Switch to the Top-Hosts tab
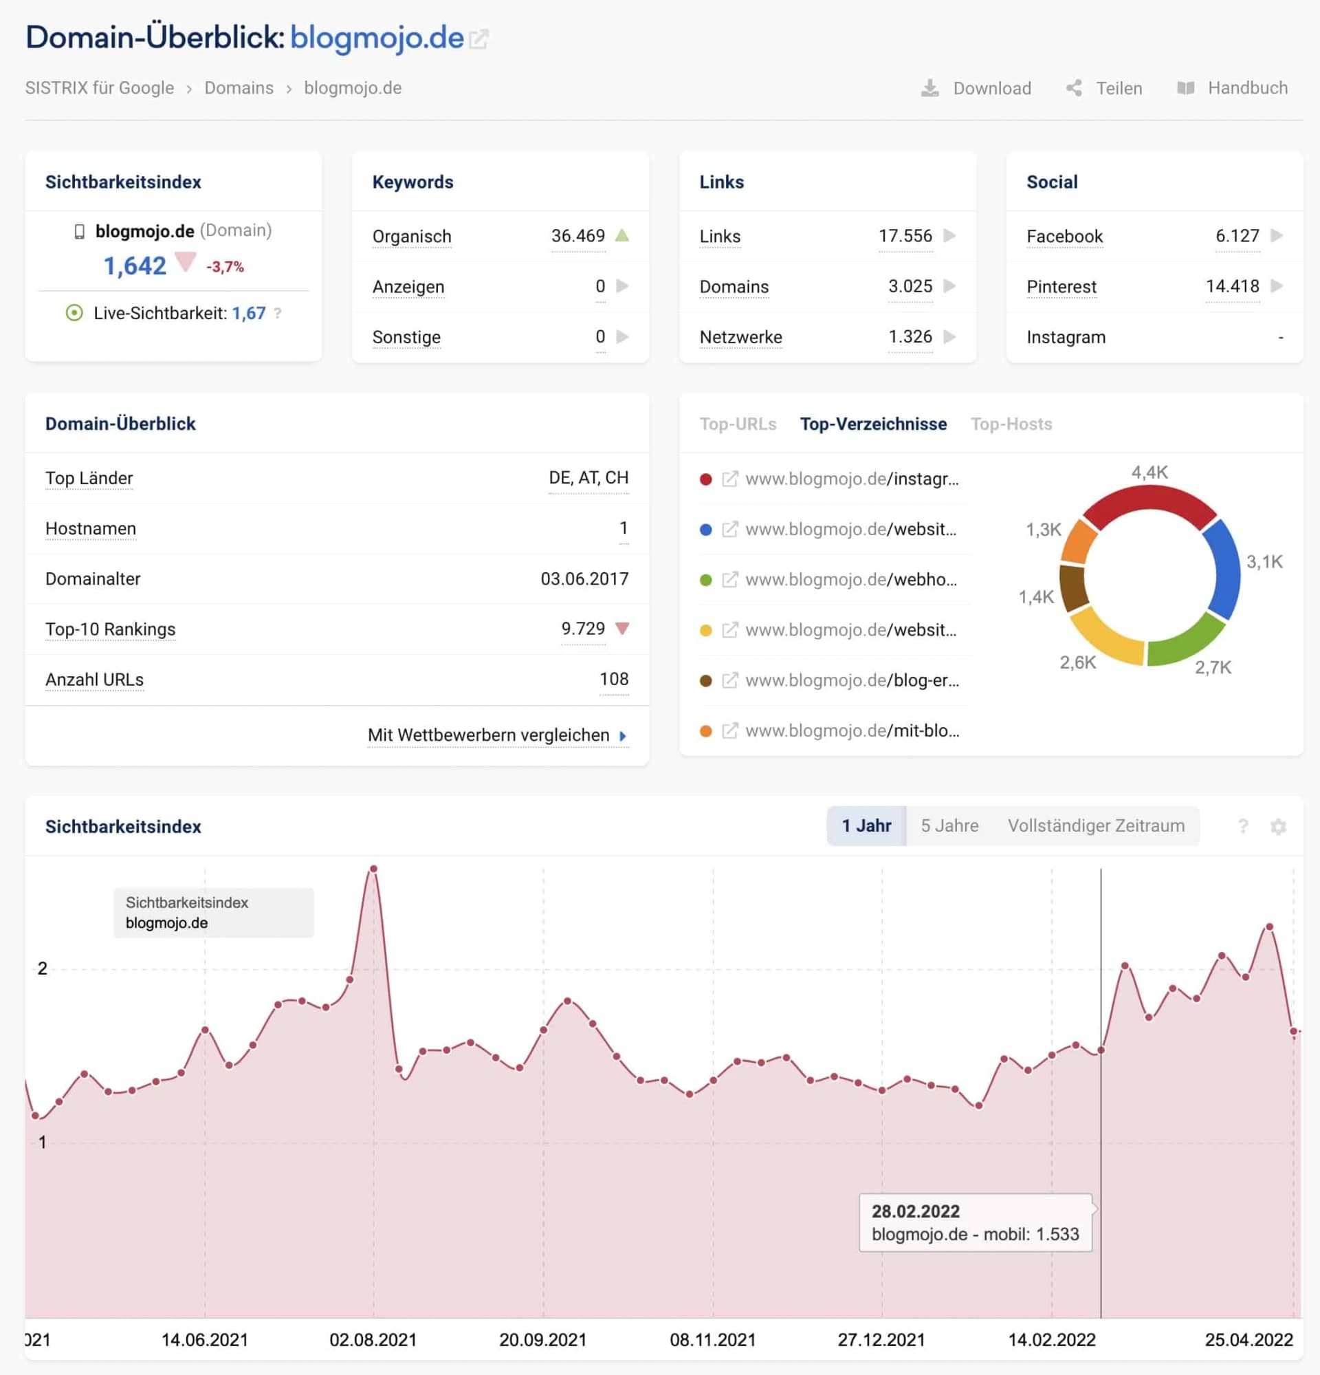This screenshot has width=1320, height=1375. tap(1011, 424)
